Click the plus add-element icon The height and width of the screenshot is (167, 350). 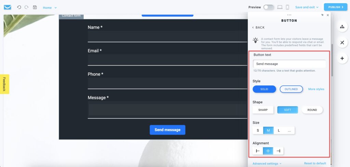[342, 59]
